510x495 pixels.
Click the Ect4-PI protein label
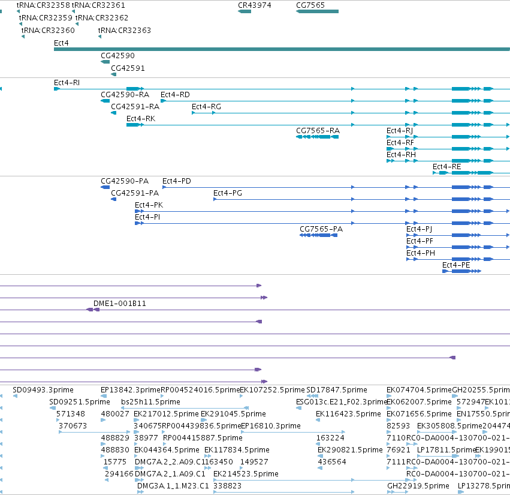(147, 217)
